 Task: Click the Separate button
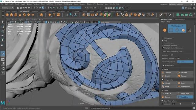click(185, 73)
